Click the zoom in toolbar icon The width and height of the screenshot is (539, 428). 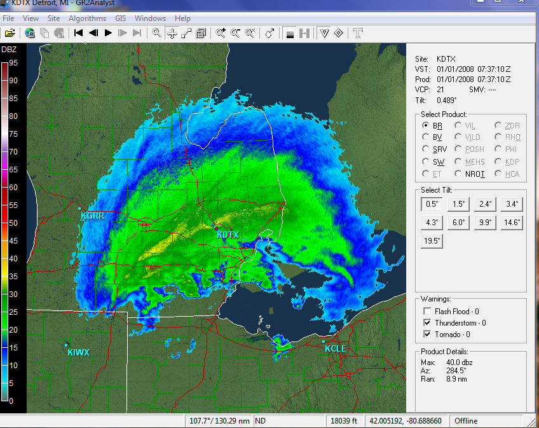coord(221,32)
